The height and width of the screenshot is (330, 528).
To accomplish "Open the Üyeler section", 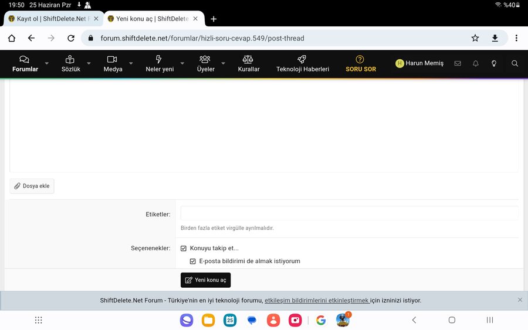I will [x=205, y=64].
